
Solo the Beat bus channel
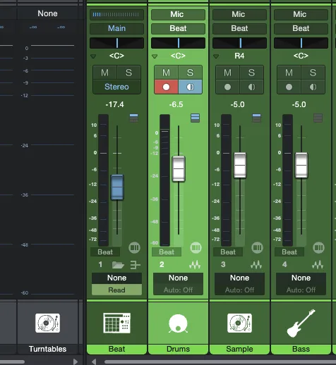click(128, 73)
